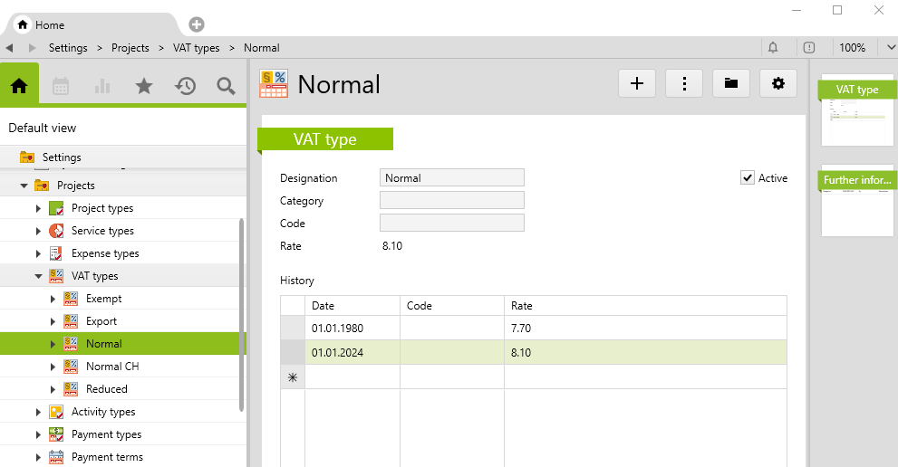Select the Reduced VAT type item
The width and height of the screenshot is (898, 467).
coord(106,389)
